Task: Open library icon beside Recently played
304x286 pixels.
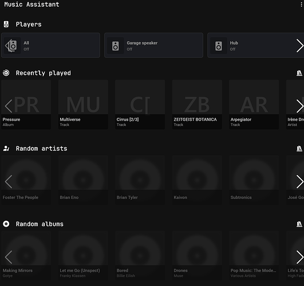Action: (x=299, y=73)
